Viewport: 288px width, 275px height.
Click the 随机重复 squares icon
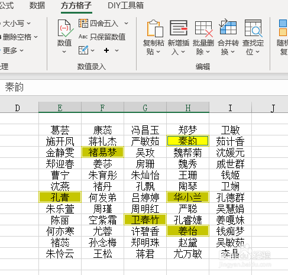pyautogui.click(x=283, y=28)
